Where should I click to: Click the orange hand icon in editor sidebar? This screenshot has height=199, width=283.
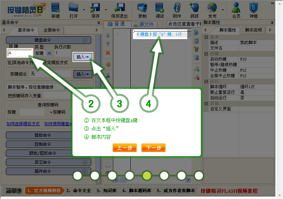coord(108,64)
